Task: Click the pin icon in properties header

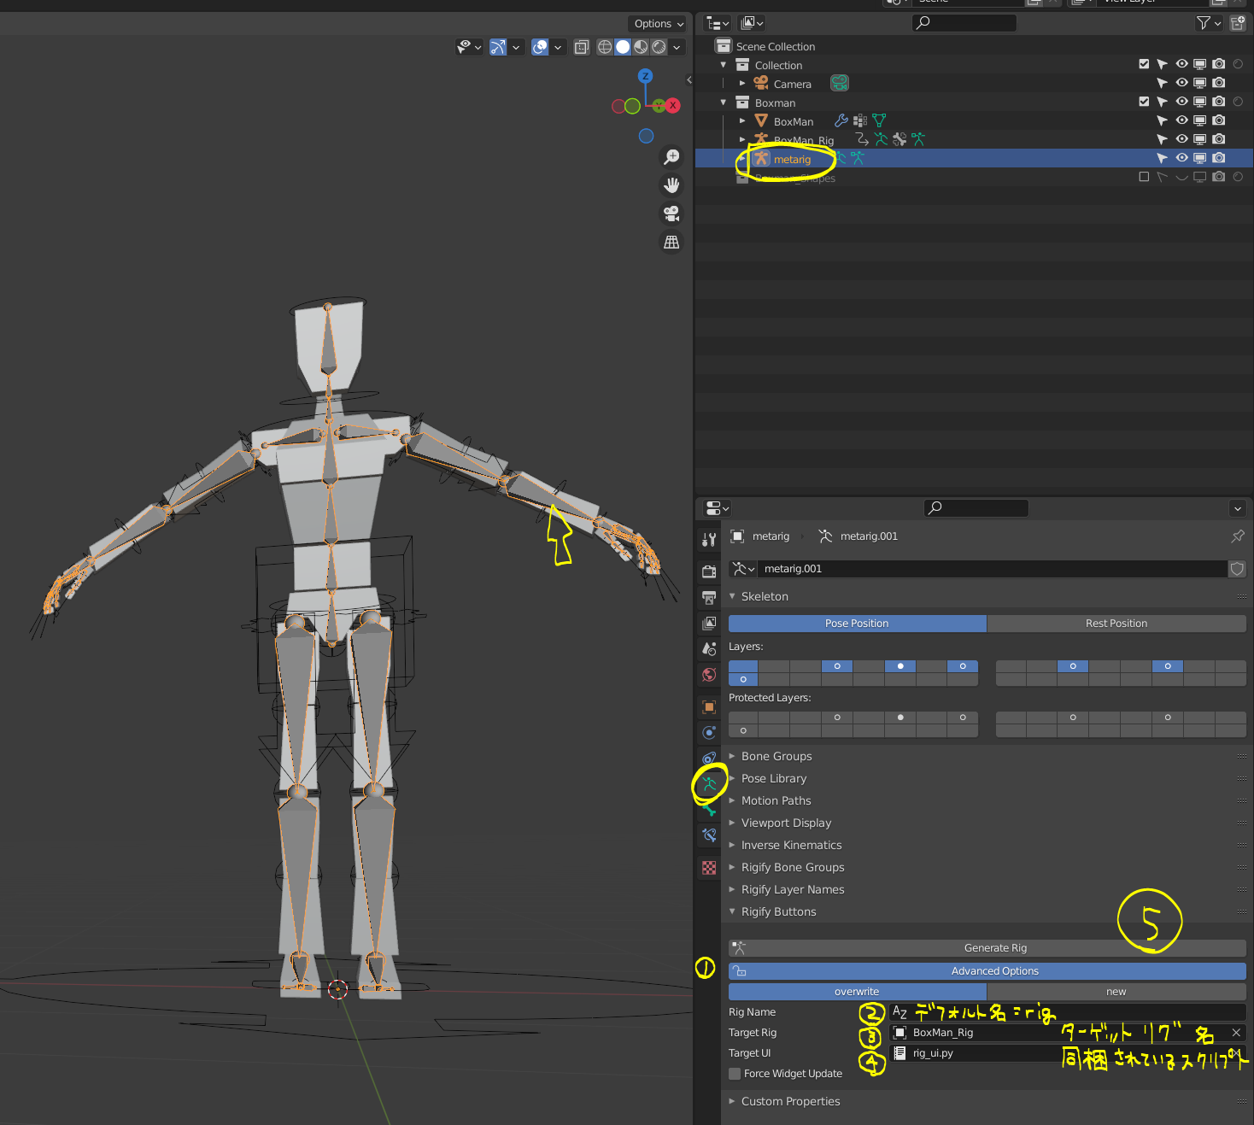Action: coord(1237,536)
